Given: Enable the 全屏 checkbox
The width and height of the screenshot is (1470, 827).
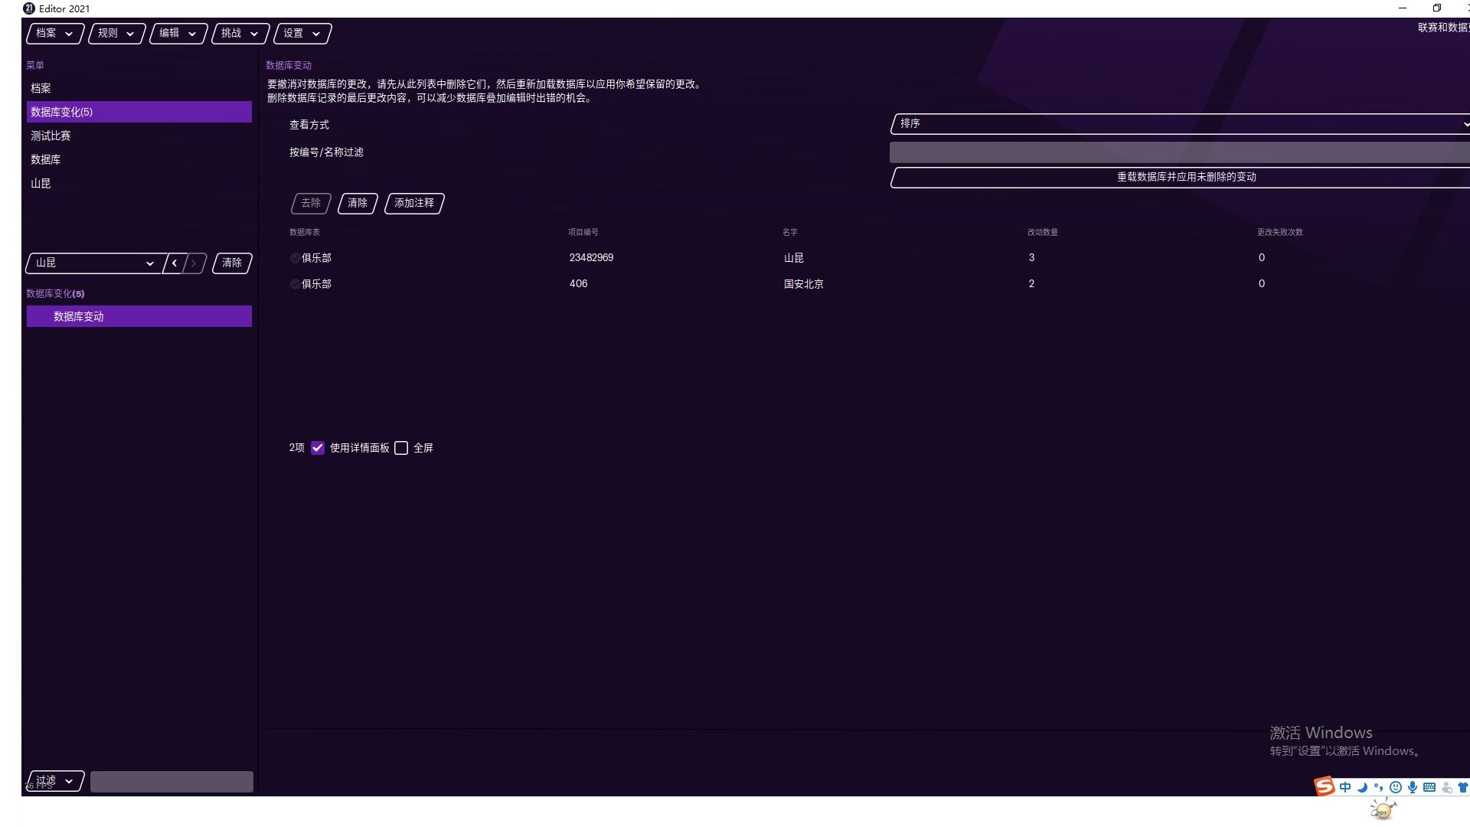Looking at the screenshot, I should tap(401, 448).
